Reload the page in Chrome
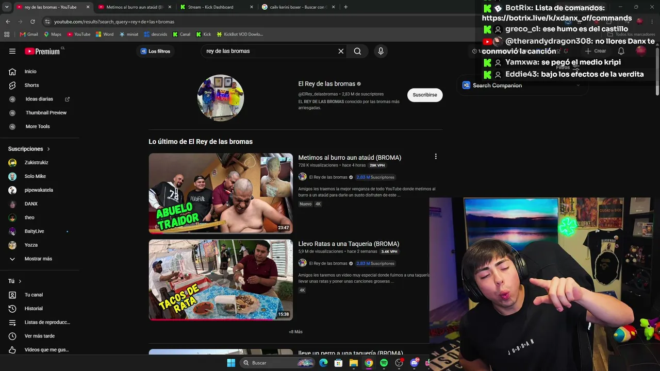Viewport: 660px width, 371px height. [32, 22]
